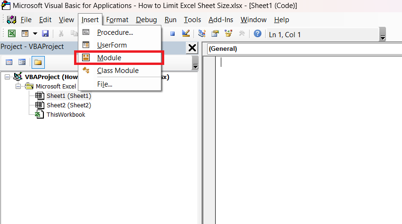
Task: Open the Debug menu
Action: [x=146, y=20]
